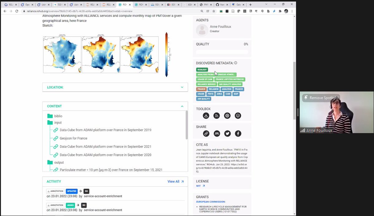Click the main page scrollbar
Screen dimensions: 374x216
294,90
